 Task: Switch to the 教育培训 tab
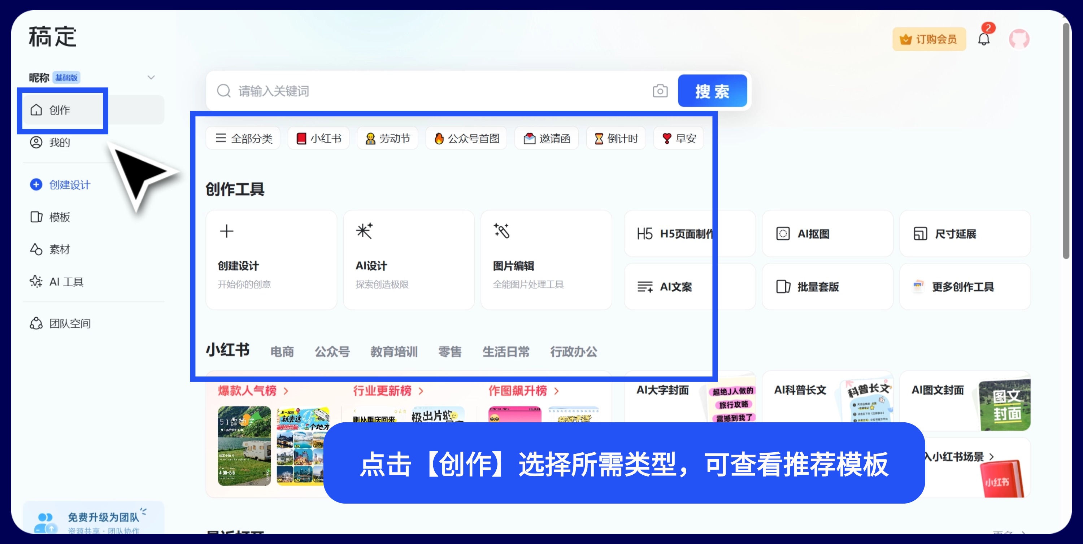tap(394, 352)
